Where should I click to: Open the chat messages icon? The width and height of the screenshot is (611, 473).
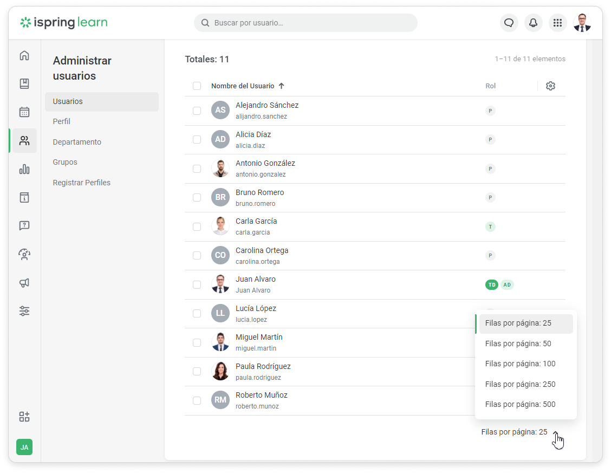click(x=509, y=23)
